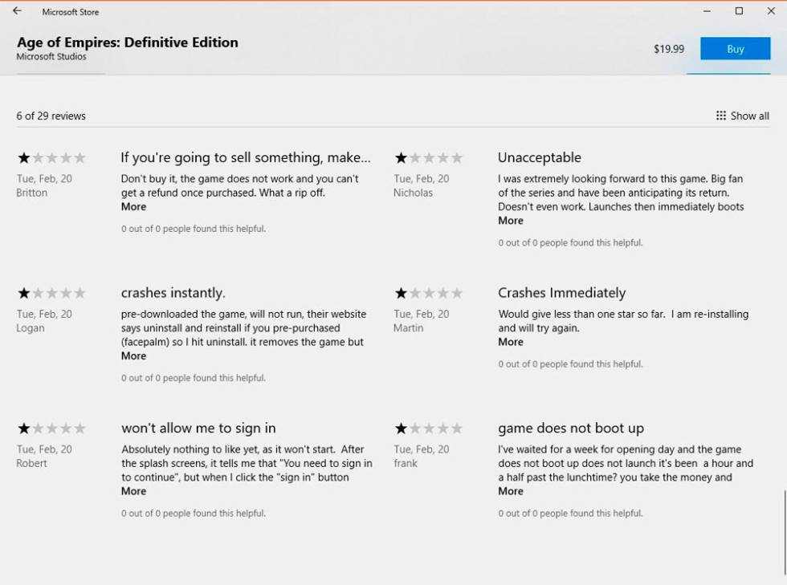Click reviewer name Martin
The height and width of the screenshot is (585, 787).
point(408,328)
